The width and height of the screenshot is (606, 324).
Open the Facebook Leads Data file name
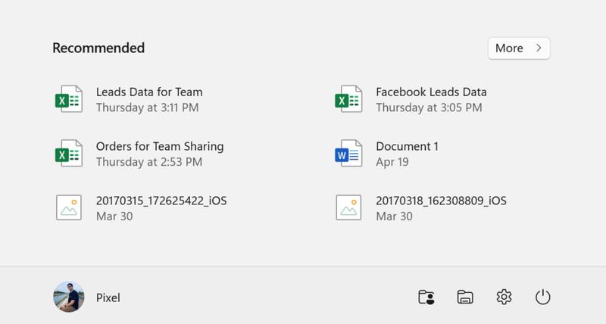pos(431,92)
